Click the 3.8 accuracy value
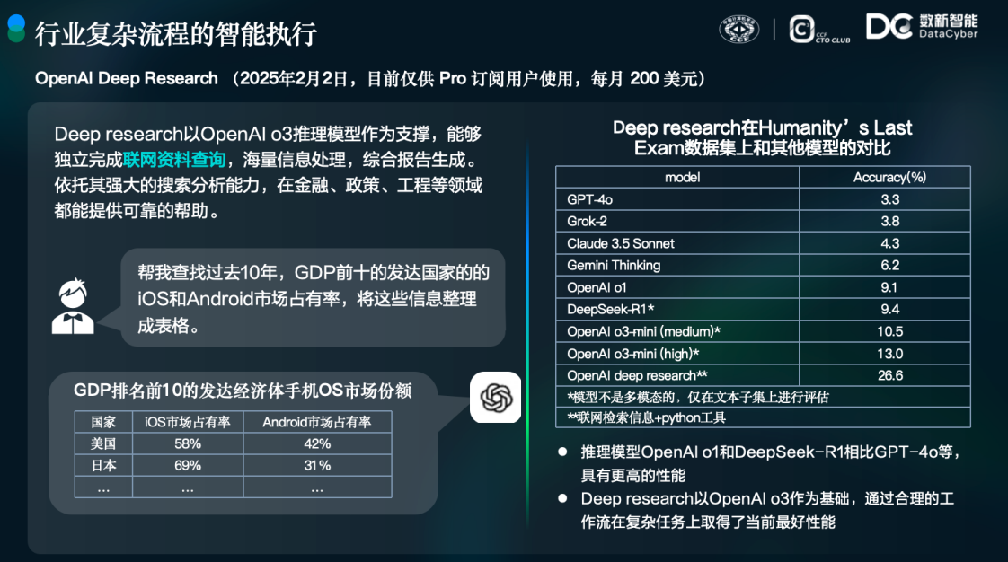 [889, 221]
